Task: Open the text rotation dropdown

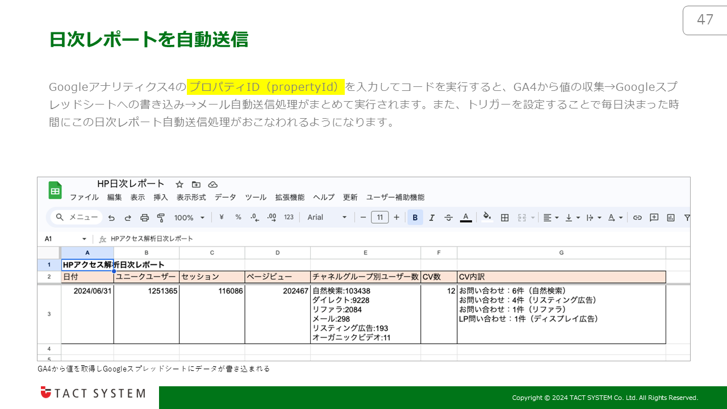Action: 615,217
